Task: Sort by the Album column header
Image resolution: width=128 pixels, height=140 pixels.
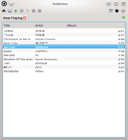Action: [82, 26]
